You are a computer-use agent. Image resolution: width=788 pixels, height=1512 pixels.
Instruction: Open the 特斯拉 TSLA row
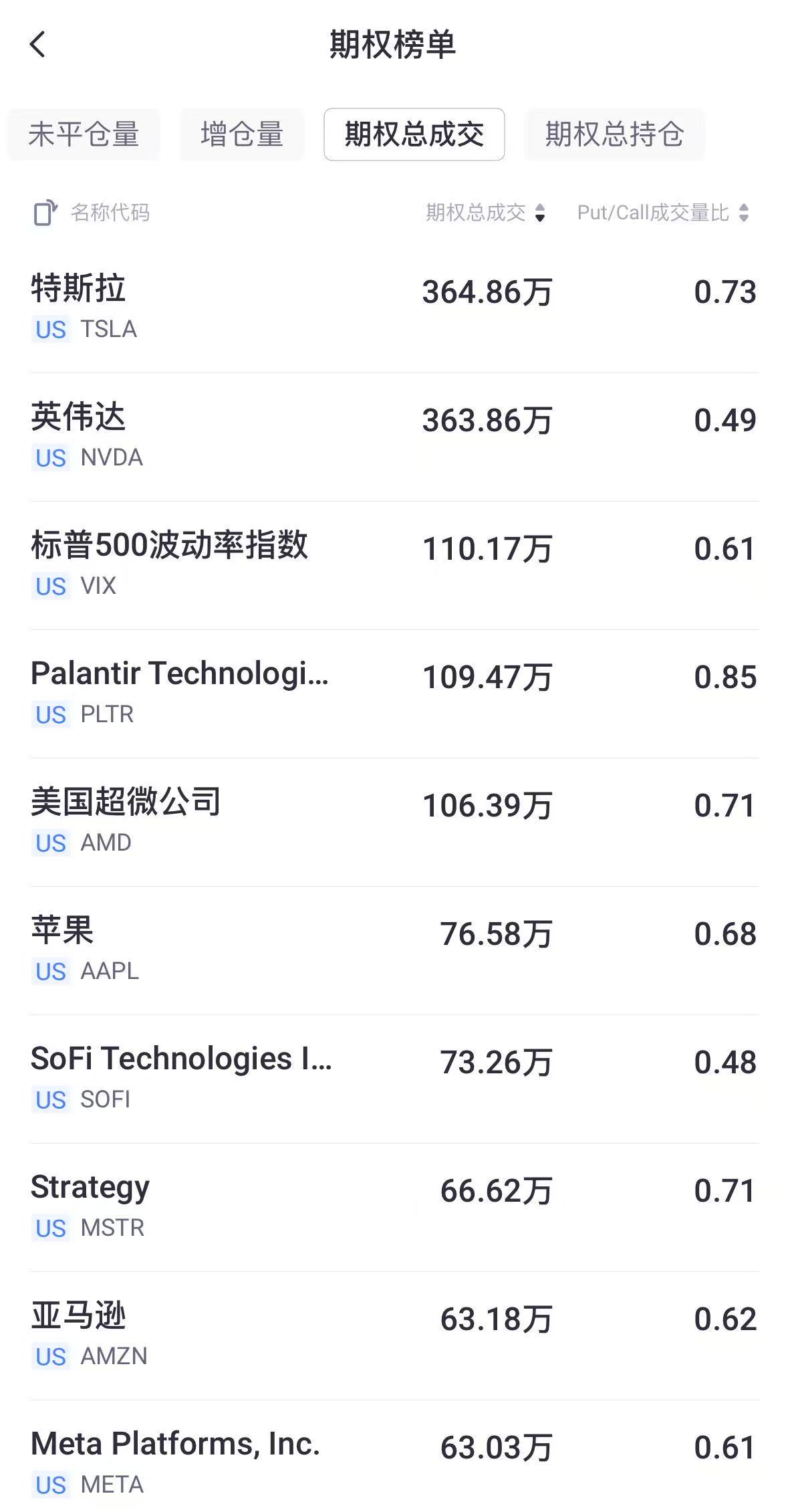[394, 308]
